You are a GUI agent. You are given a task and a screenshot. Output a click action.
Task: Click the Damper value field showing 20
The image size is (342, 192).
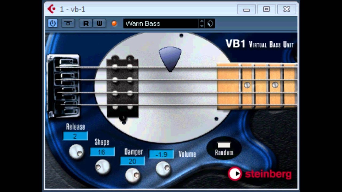(133, 161)
